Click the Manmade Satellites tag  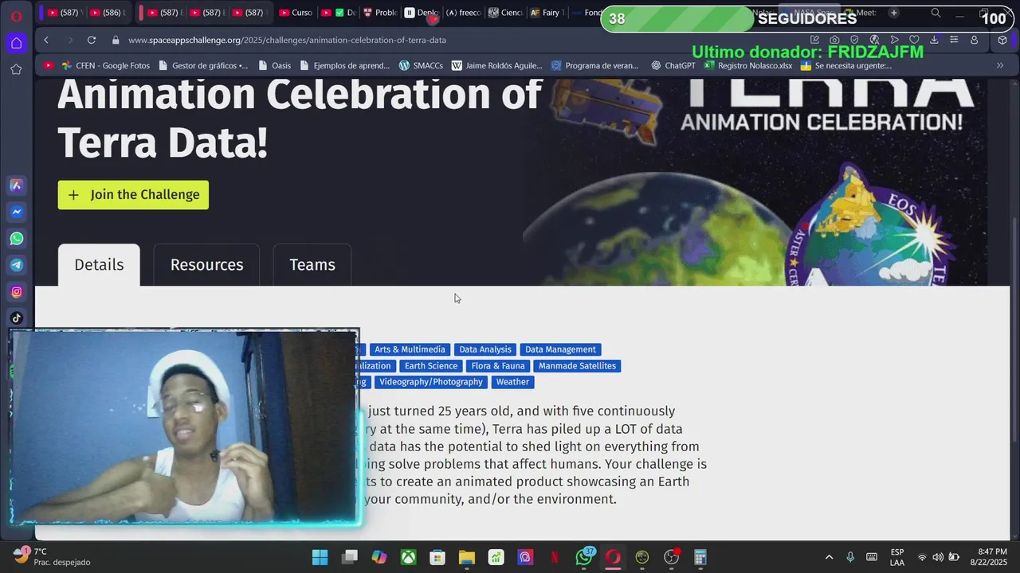[577, 366]
